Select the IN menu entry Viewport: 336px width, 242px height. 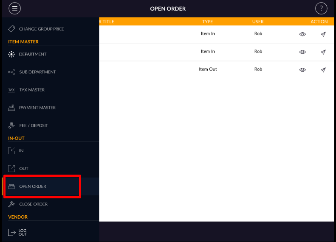click(x=21, y=151)
